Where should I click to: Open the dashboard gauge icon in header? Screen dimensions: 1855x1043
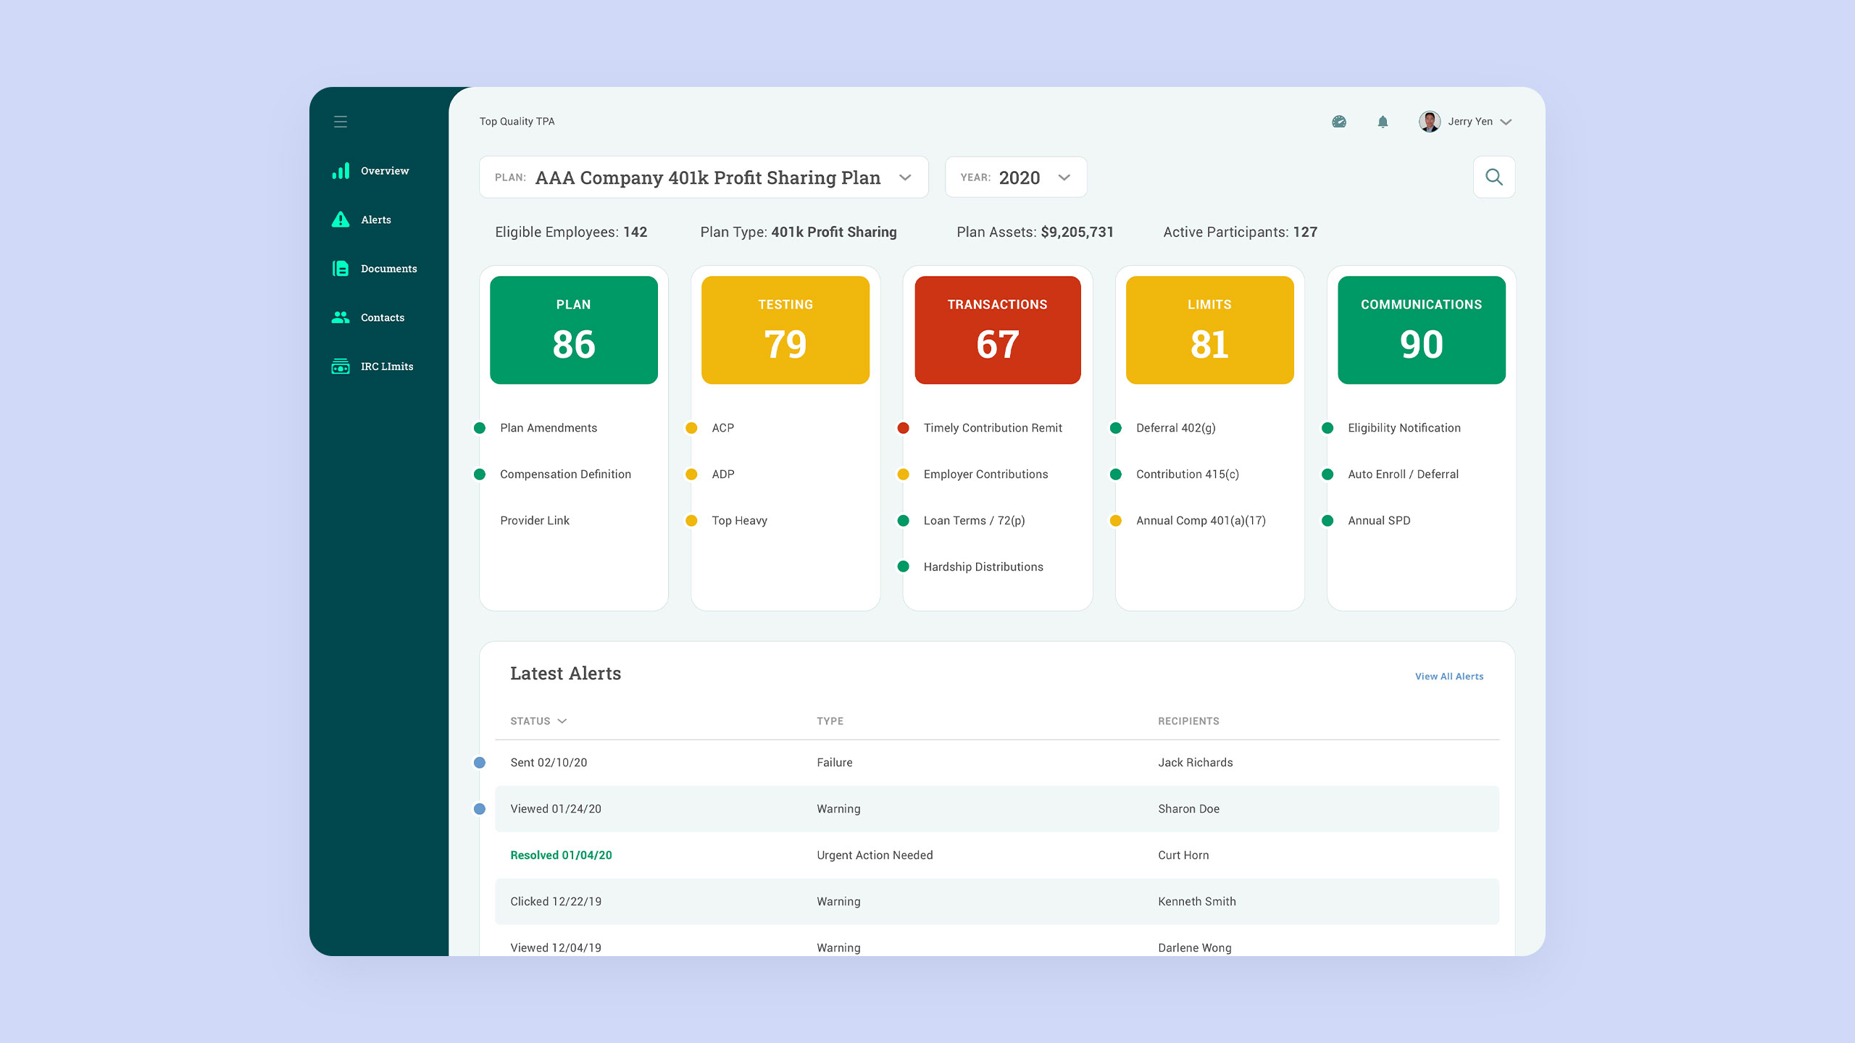point(1339,122)
